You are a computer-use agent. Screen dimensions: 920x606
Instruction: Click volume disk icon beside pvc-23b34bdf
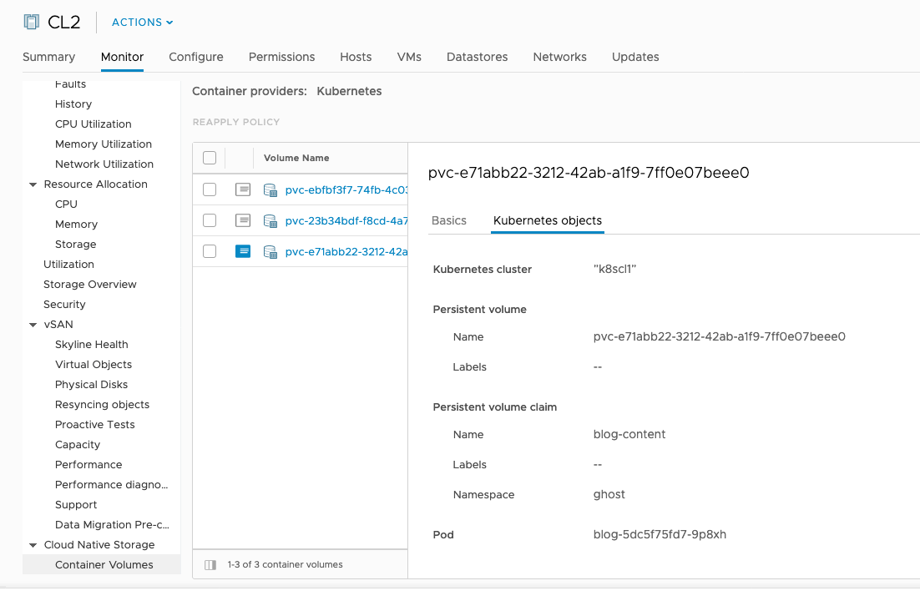click(x=270, y=221)
